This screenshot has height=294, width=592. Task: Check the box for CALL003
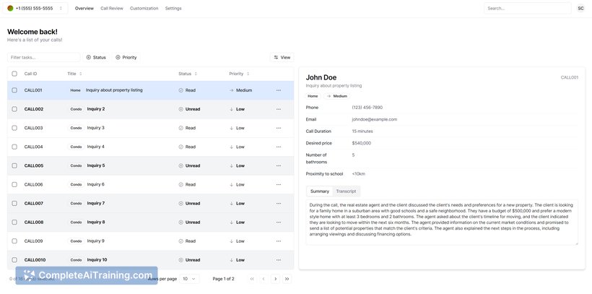[x=14, y=128]
